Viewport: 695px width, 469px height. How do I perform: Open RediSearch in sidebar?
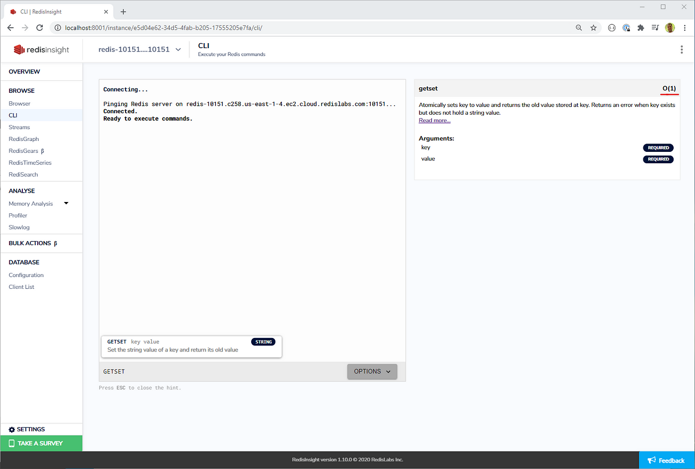23,175
